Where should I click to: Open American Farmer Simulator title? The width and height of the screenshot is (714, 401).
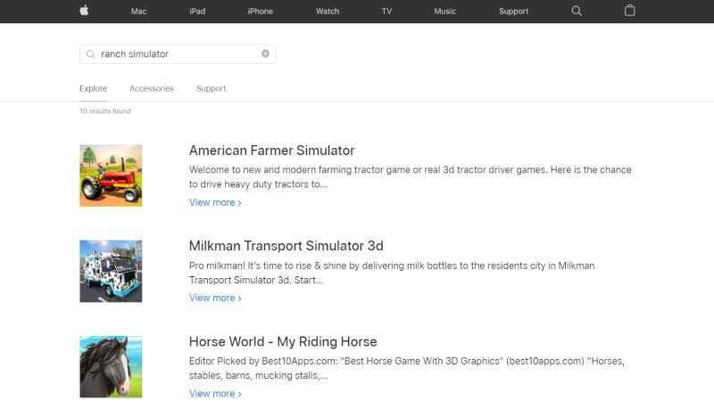(271, 151)
